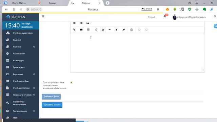Open the blue settings gear panel

[215, 26]
